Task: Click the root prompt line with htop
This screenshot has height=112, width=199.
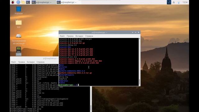Action: coord(25,109)
